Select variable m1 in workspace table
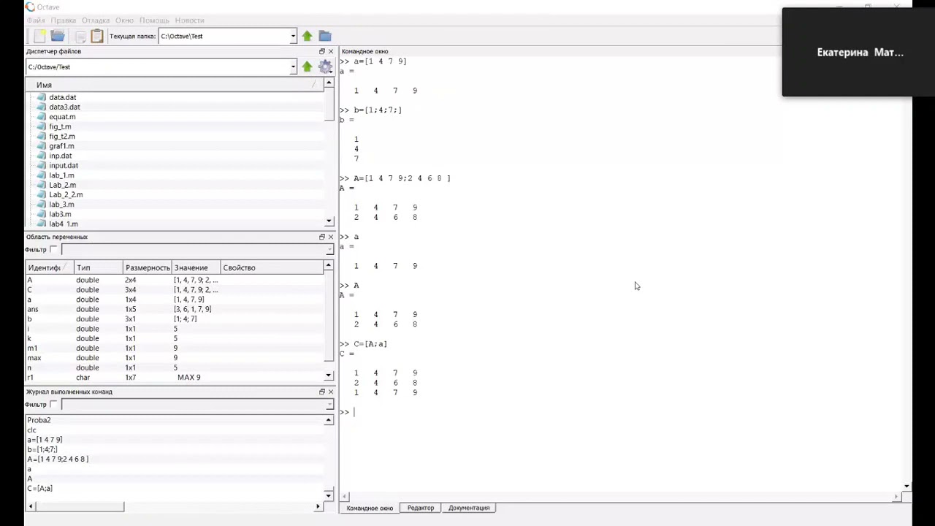 (175, 348)
